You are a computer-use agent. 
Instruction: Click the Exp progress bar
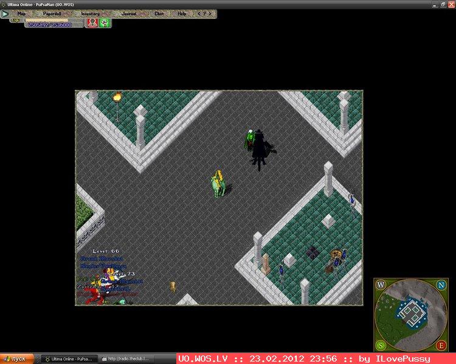[x=47, y=20]
